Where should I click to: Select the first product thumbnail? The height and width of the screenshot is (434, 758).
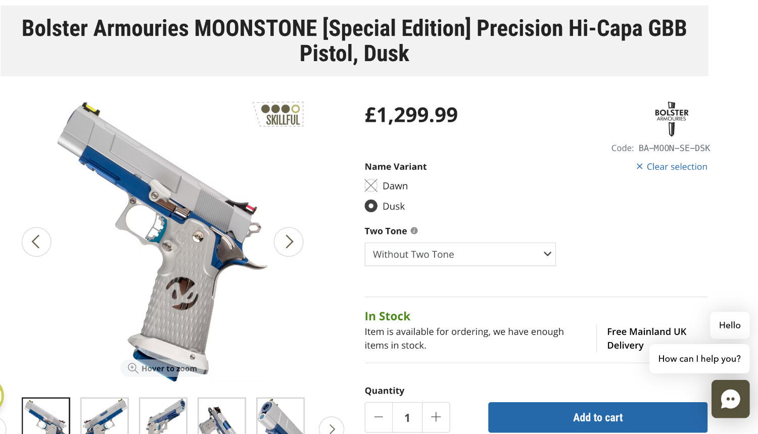pyautogui.click(x=46, y=416)
